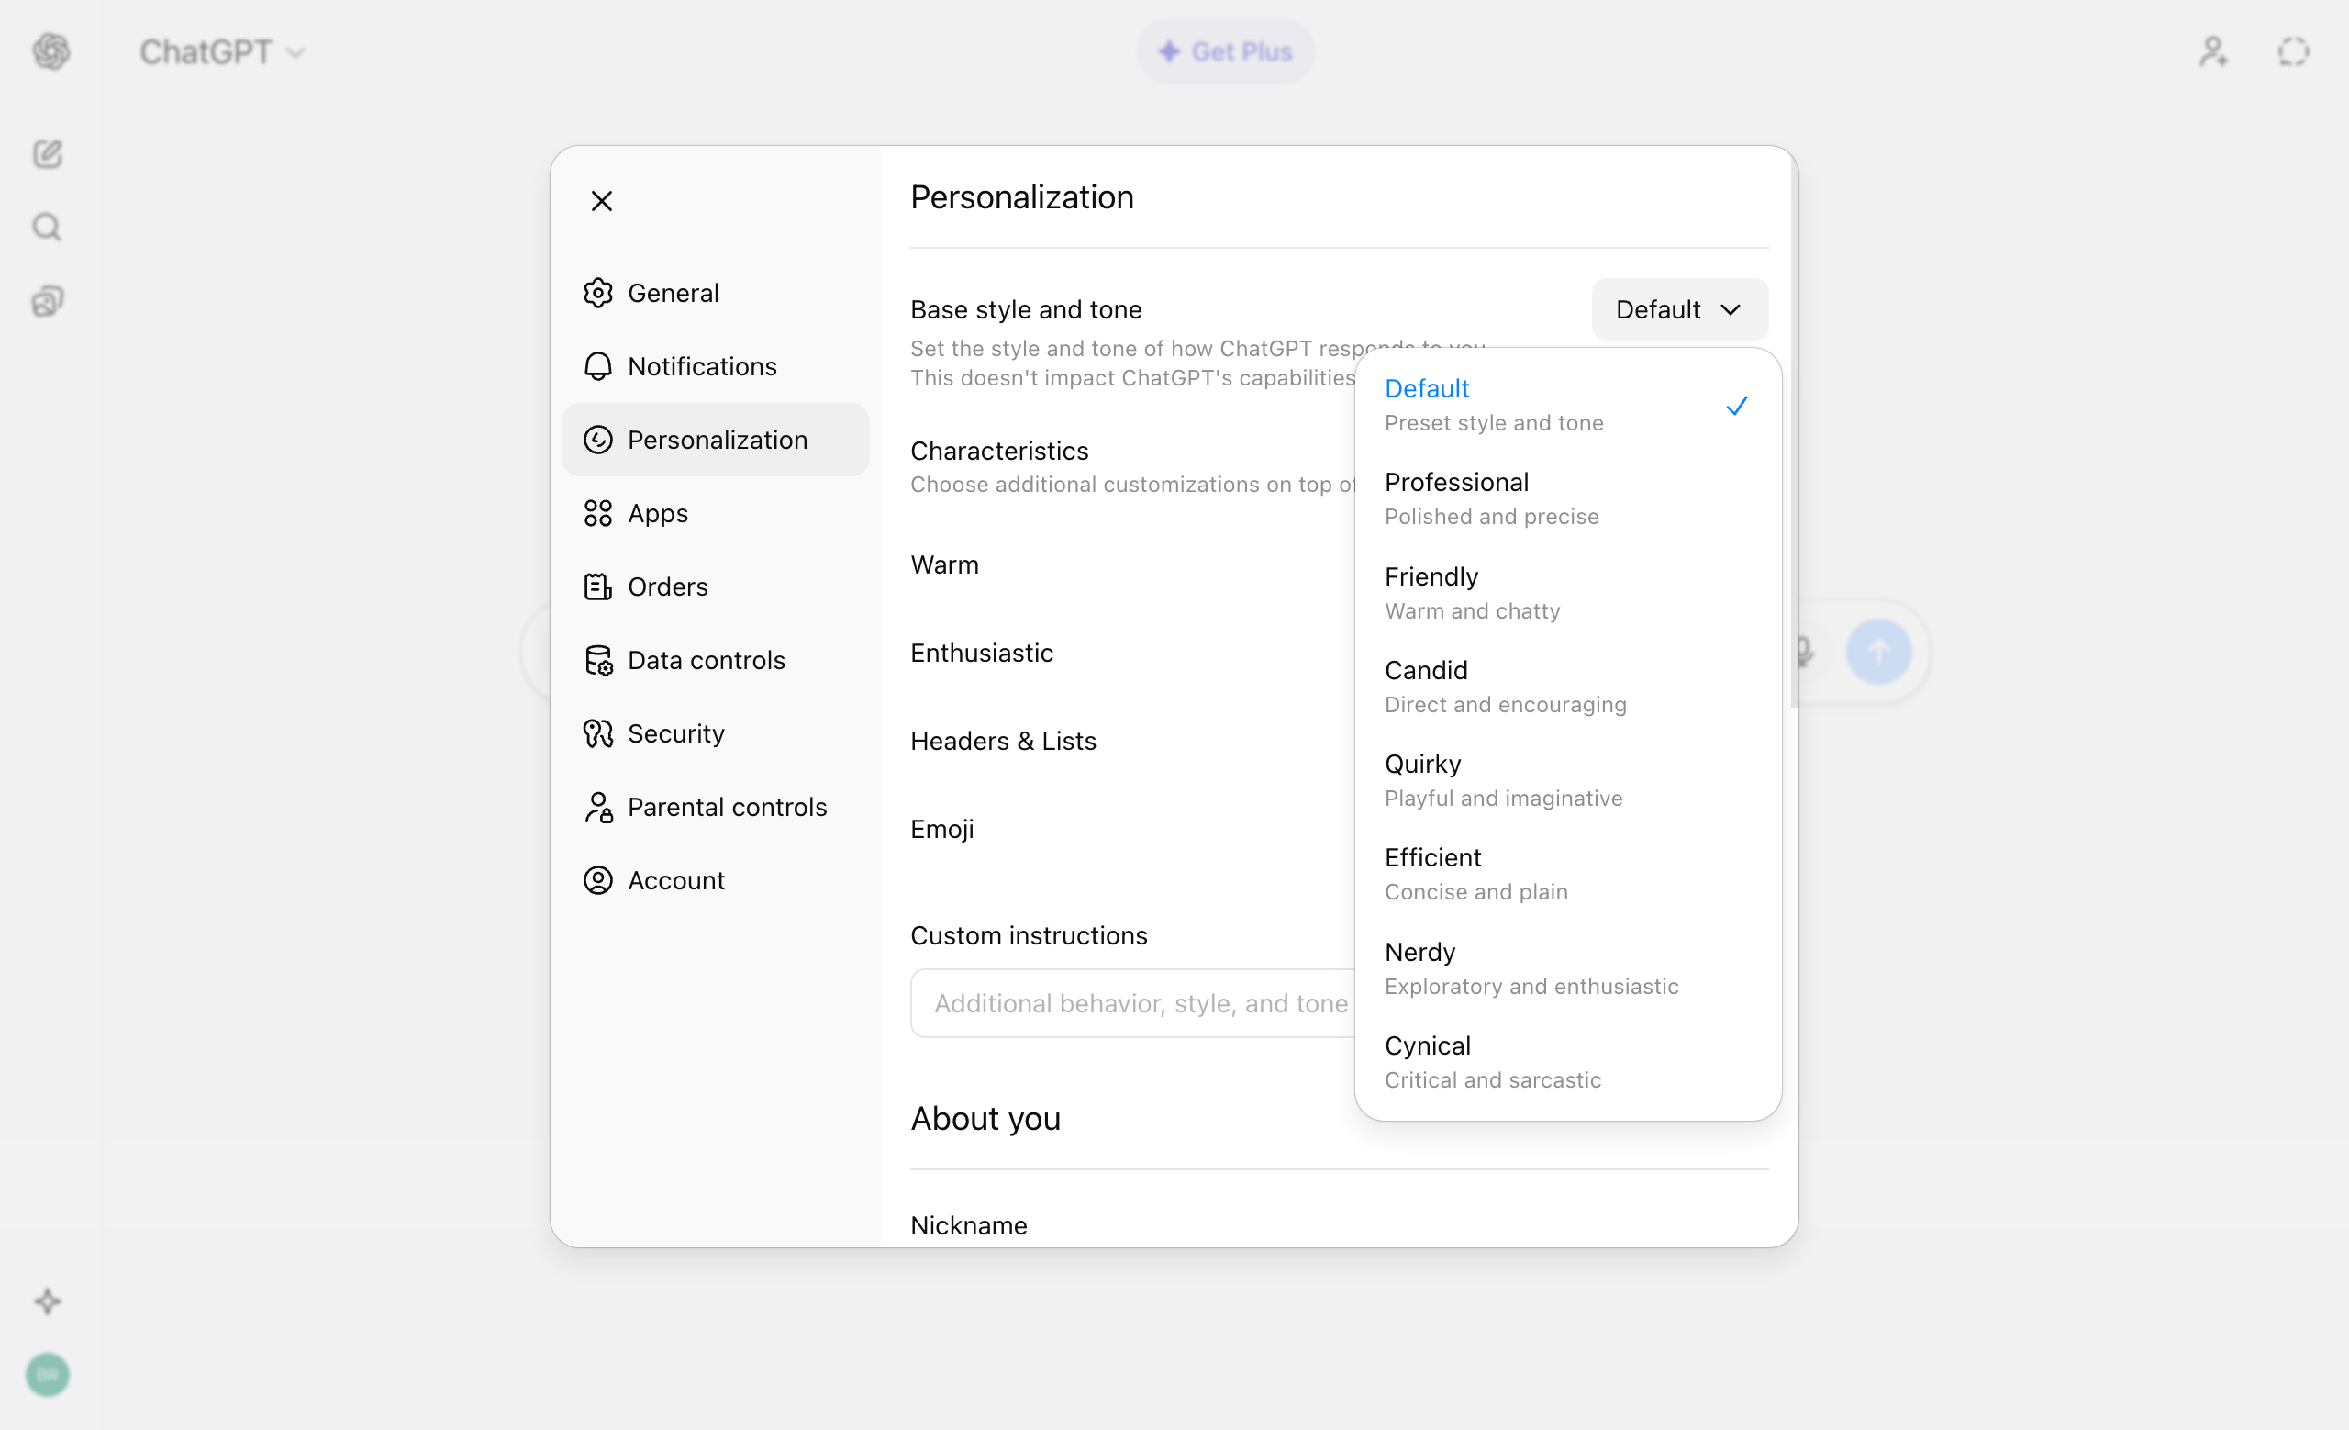Open the user profile avatar
2349x1430 pixels.
point(48,1375)
